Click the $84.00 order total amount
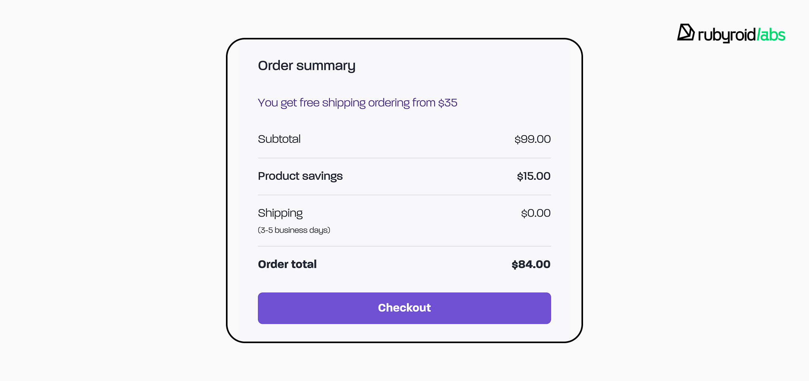 [531, 264]
